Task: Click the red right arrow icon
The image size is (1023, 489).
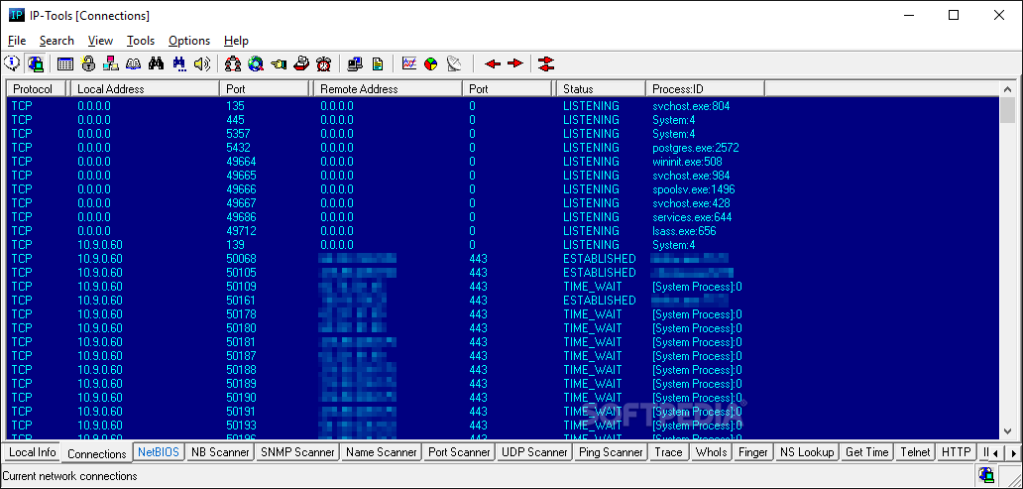Action: tap(515, 63)
